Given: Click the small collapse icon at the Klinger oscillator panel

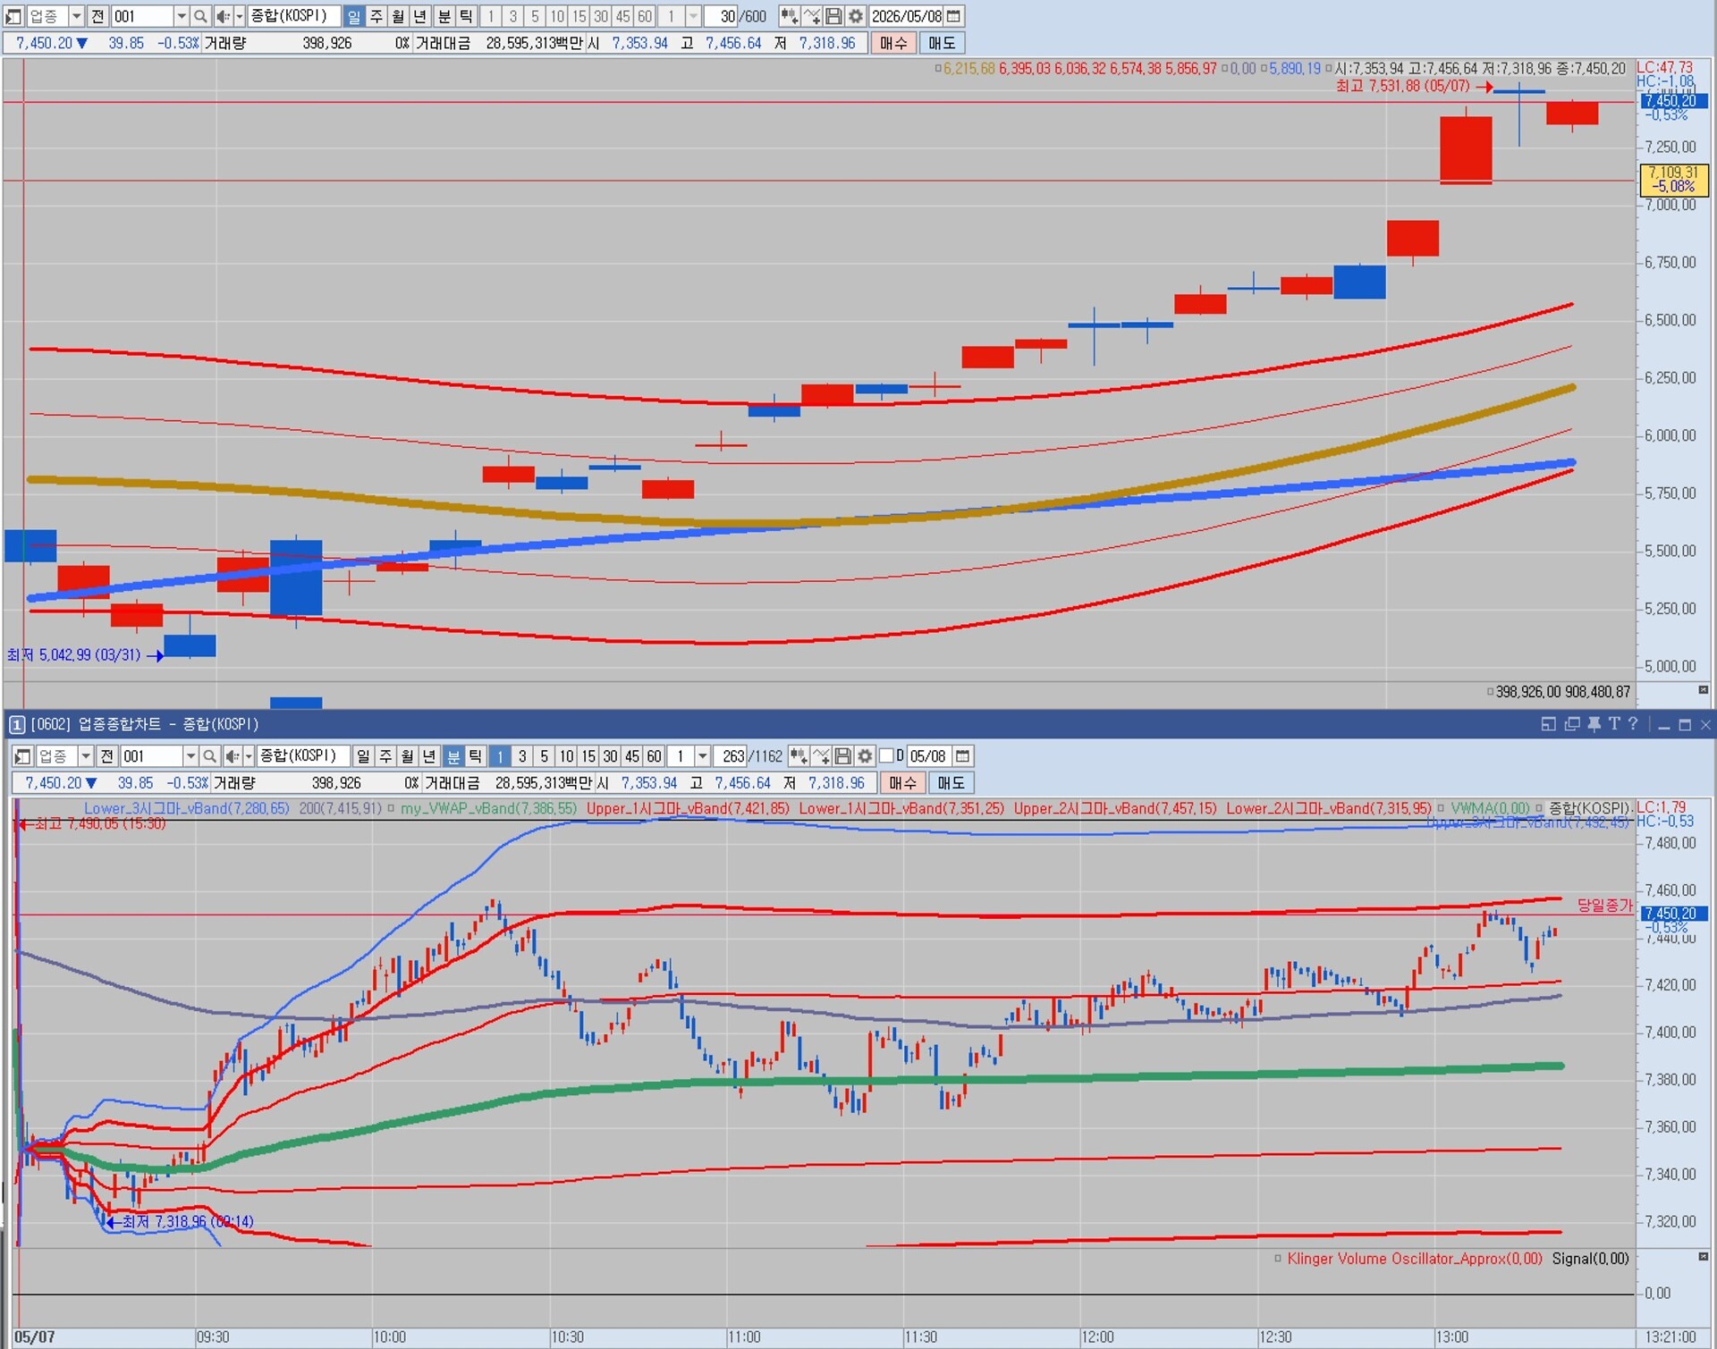Looking at the screenshot, I should [1704, 1257].
